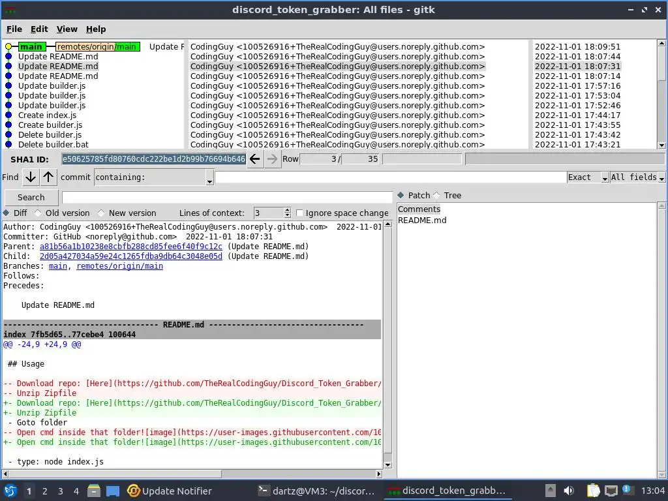Viewport: 668px width, 501px height.
Task: Select the README.md file in file list
Action: click(x=422, y=220)
